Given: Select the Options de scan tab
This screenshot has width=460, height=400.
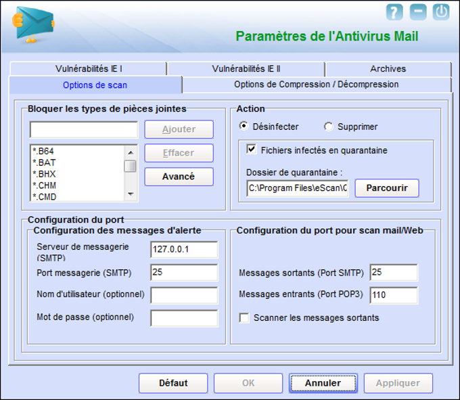Looking at the screenshot, I should coord(95,85).
